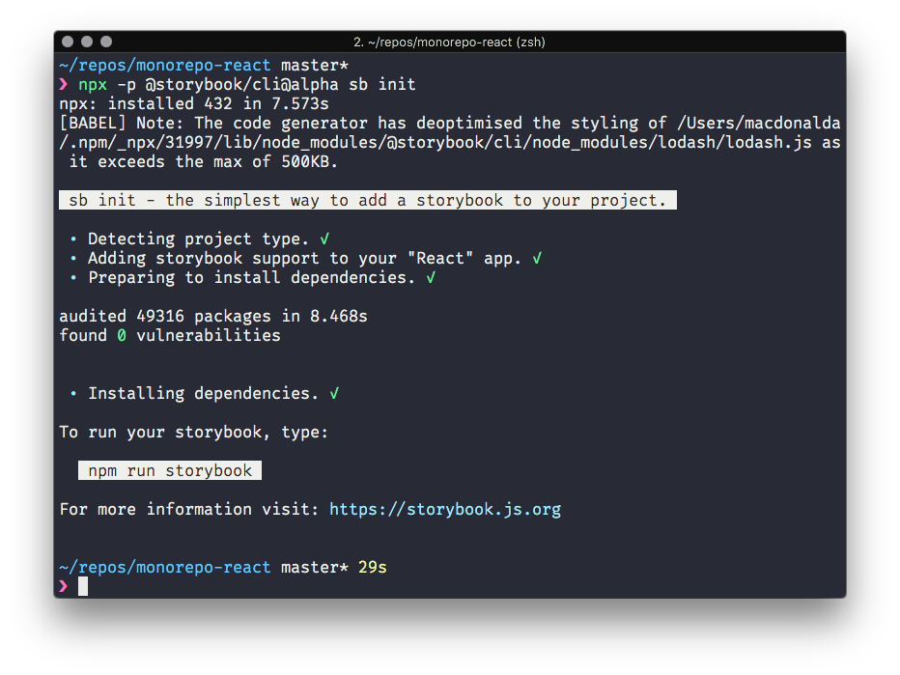
Task: Click the maximize window button
Action: (106, 42)
